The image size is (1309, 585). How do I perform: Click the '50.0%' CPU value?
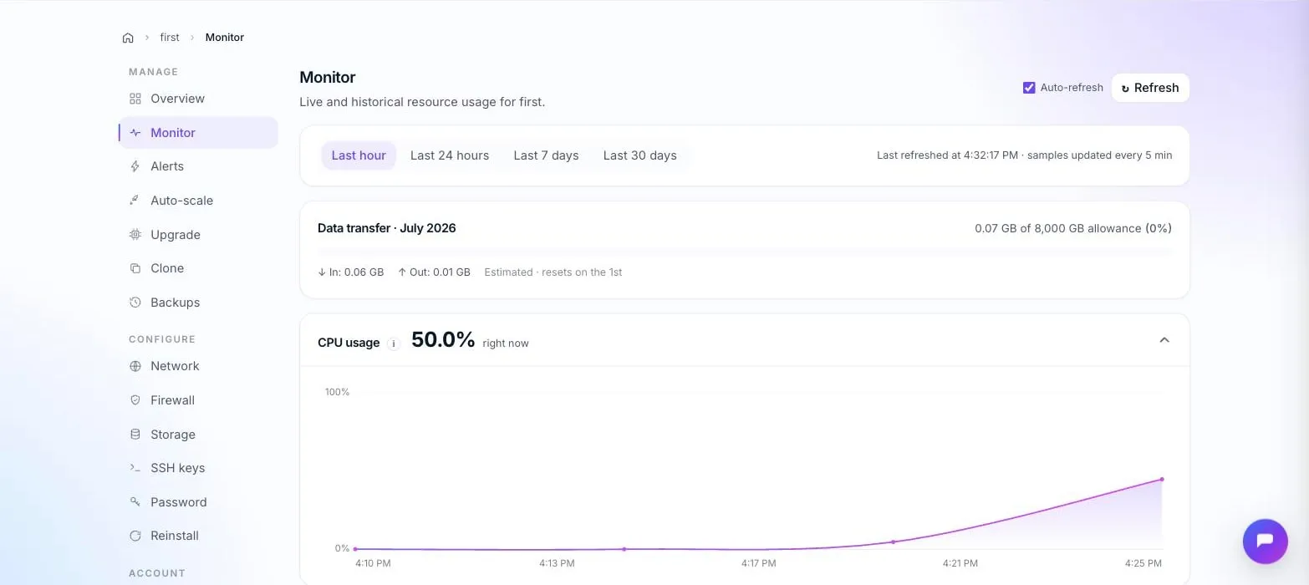click(x=443, y=340)
